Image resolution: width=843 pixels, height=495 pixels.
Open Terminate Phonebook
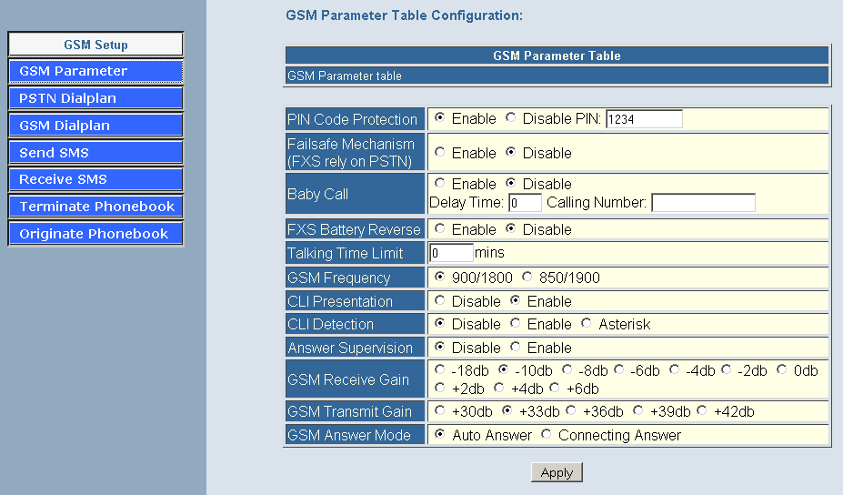pyautogui.click(x=95, y=207)
